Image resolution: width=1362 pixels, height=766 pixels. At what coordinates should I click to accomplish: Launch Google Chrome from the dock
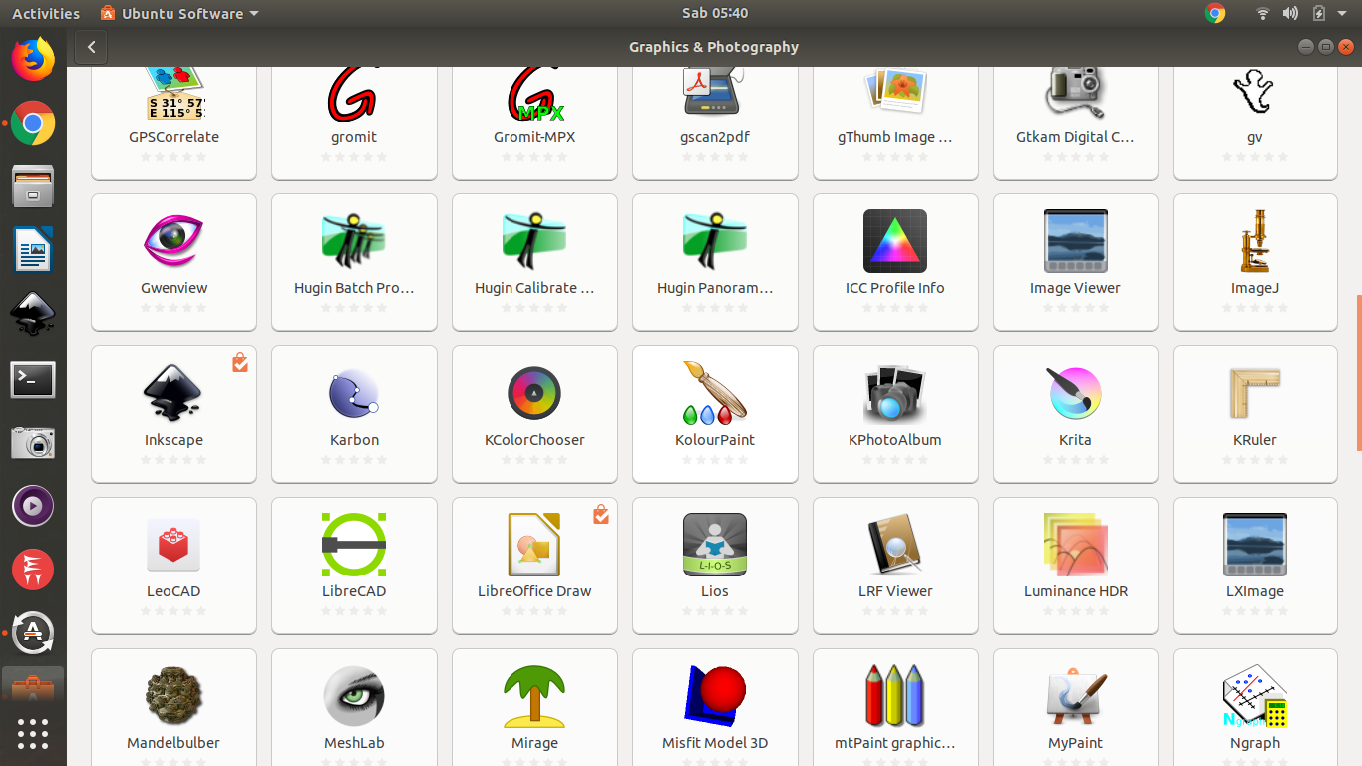pos(33,124)
